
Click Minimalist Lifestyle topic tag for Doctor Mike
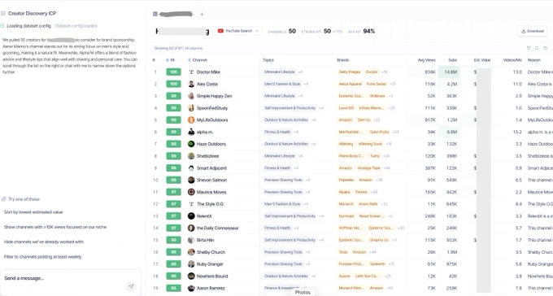click(x=280, y=72)
